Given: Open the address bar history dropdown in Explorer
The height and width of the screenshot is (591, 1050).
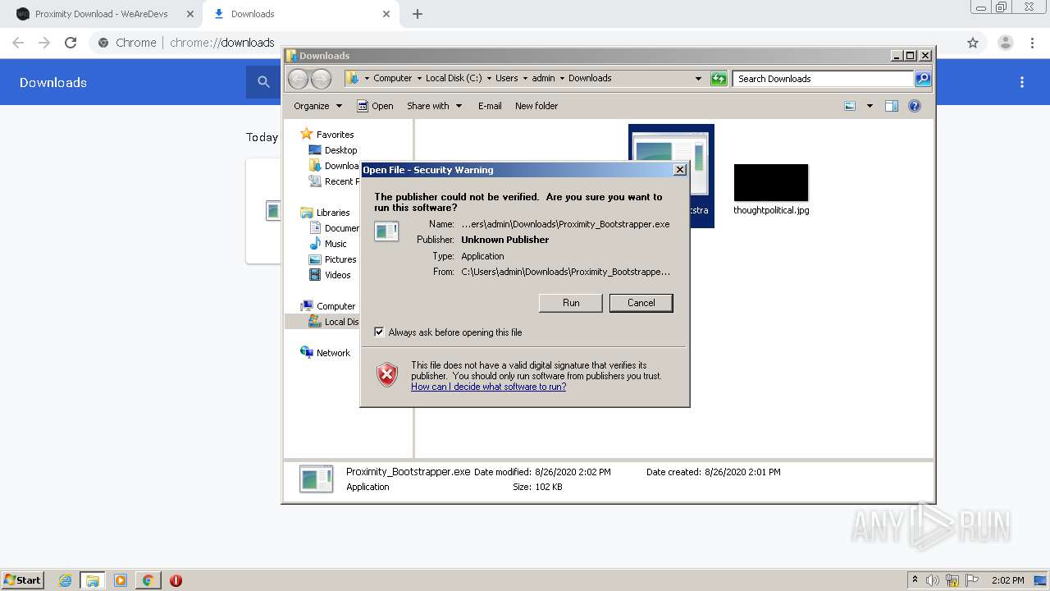Looking at the screenshot, I should [698, 79].
